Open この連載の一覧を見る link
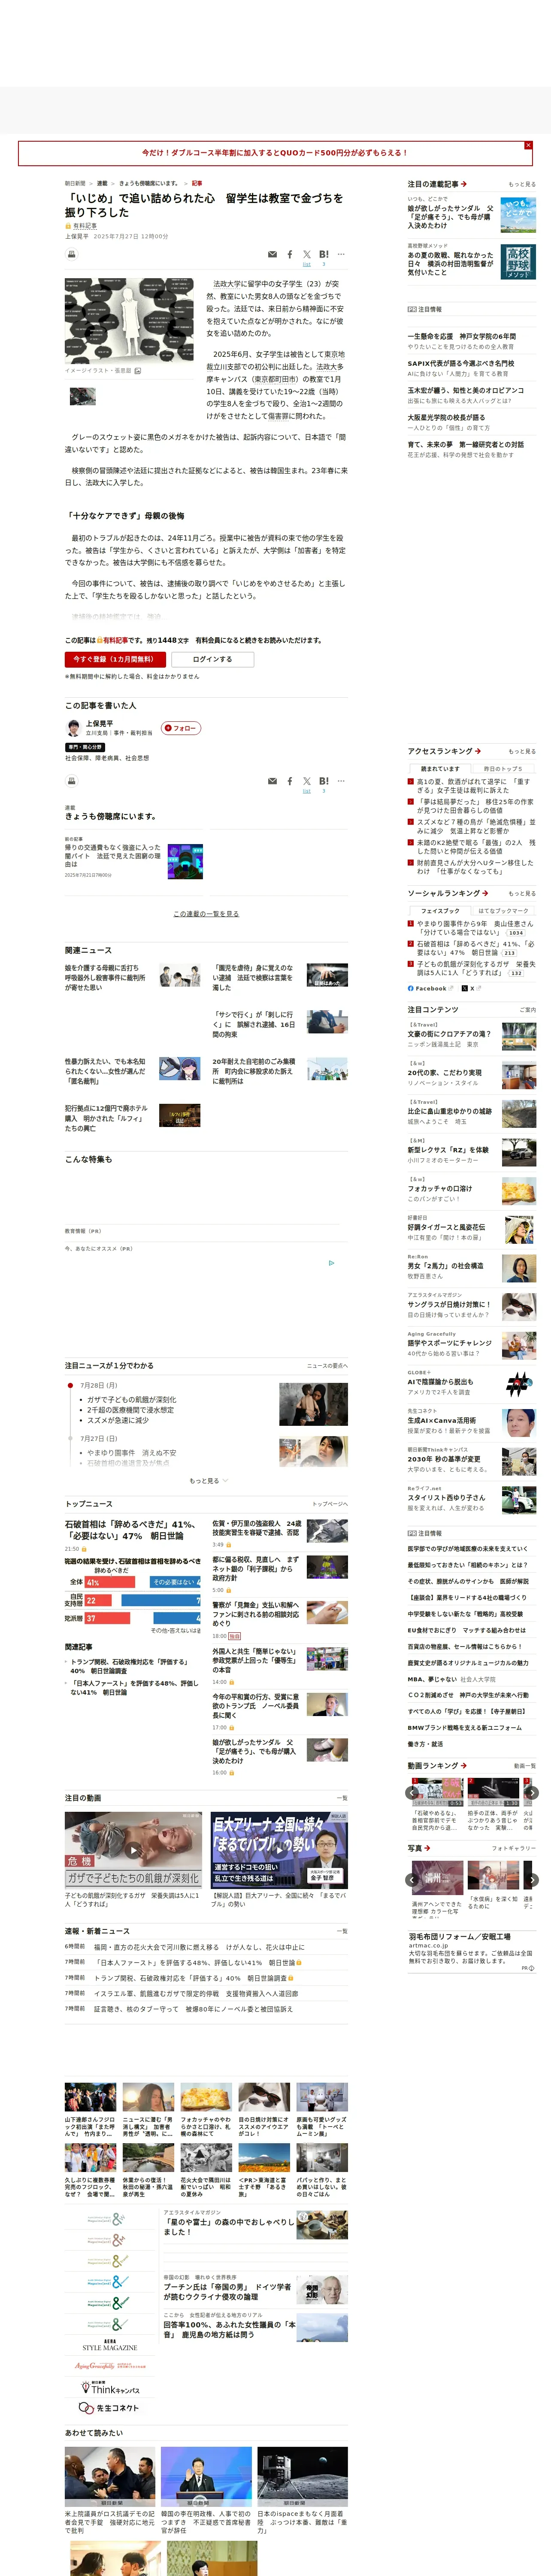 (206, 914)
